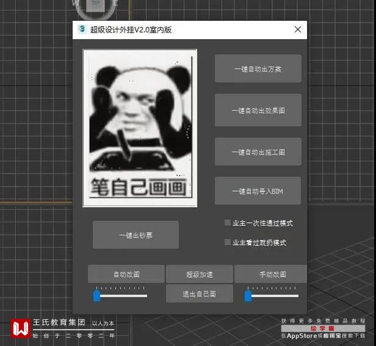
Task: Click the 3ds Max icon in title bar
Action: [82, 29]
